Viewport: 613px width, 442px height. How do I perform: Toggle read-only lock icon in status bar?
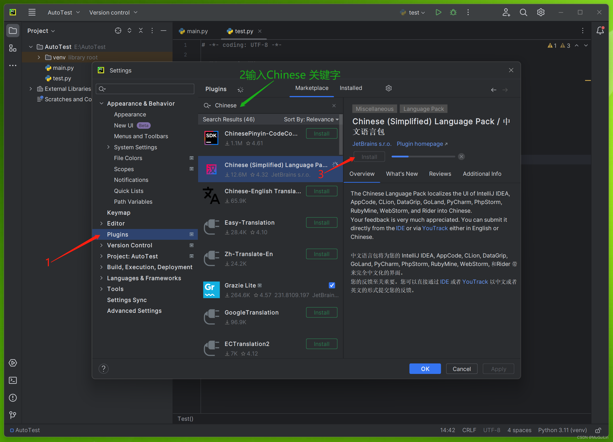[598, 430]
